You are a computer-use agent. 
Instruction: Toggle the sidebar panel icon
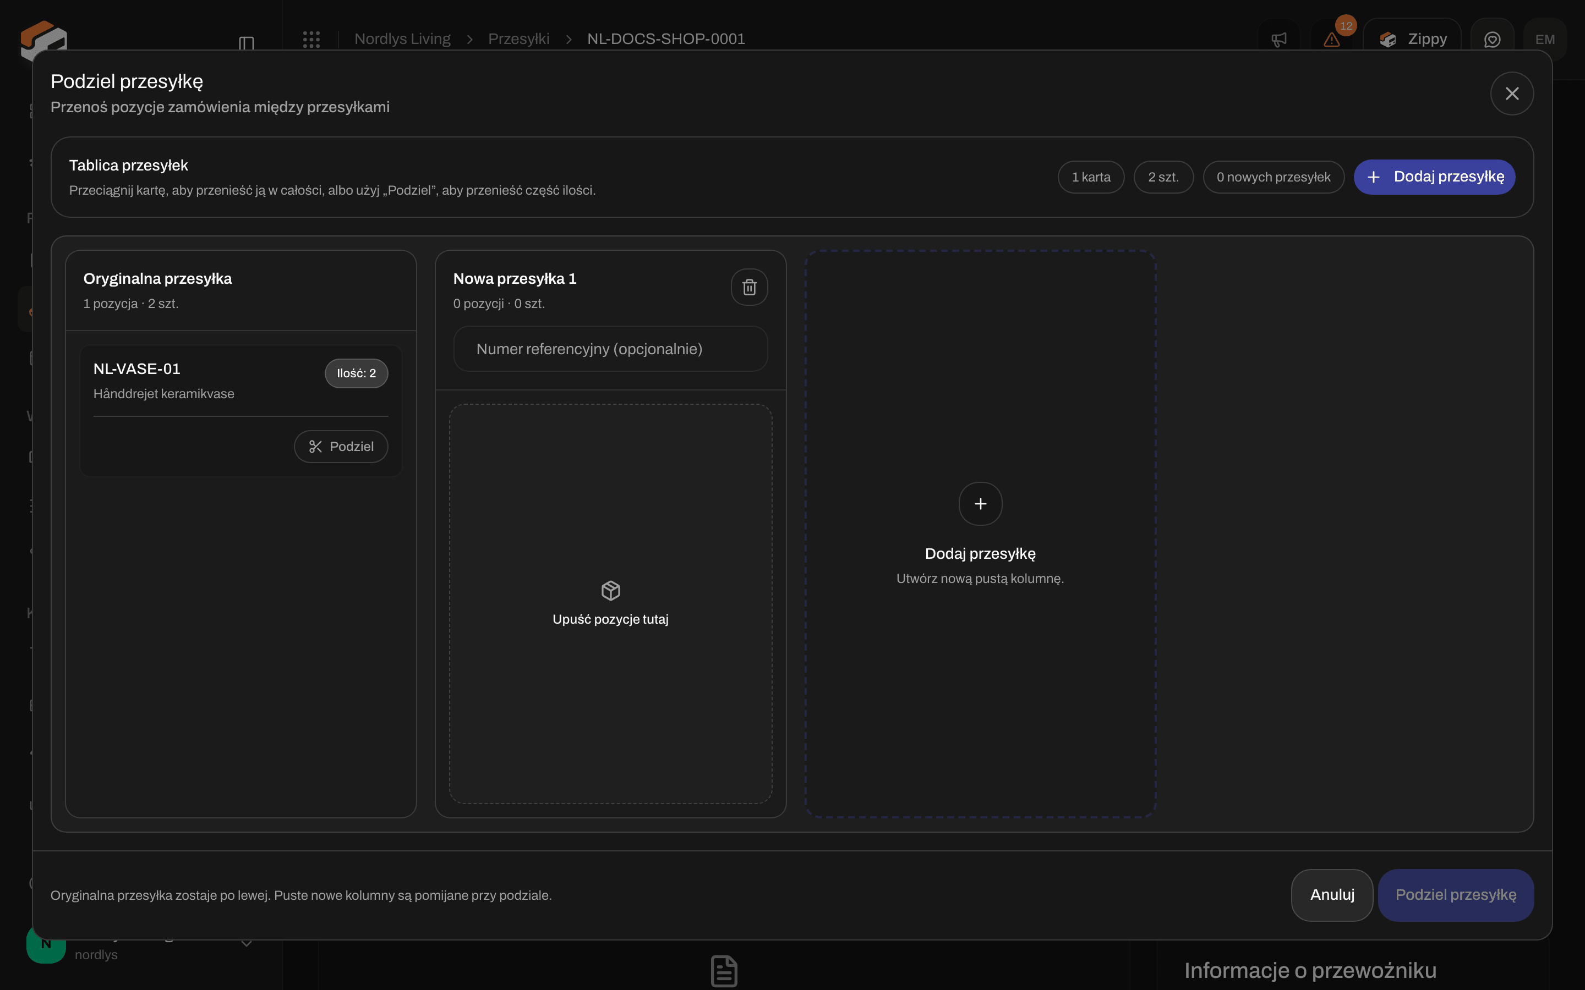pos(246,44)
